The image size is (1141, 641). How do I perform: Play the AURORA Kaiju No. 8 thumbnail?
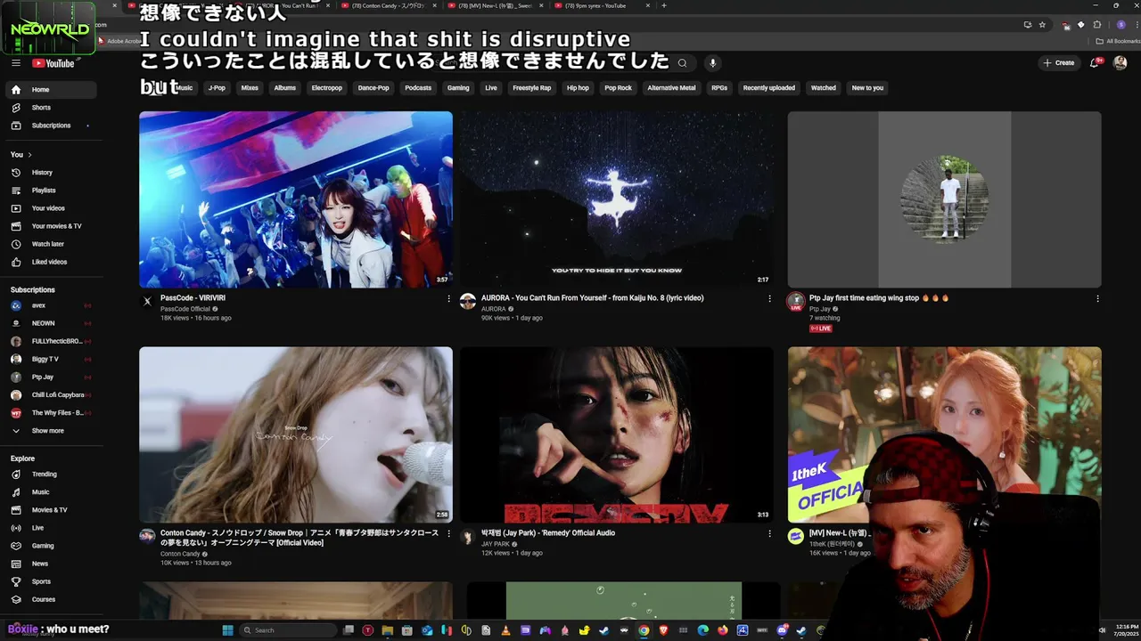click(617, 199)
